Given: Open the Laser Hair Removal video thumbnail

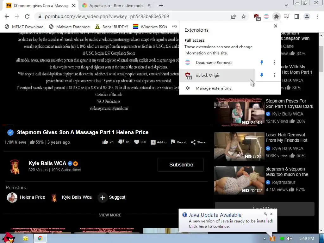Looking at the screenshot, I should (x=239, y=146).
